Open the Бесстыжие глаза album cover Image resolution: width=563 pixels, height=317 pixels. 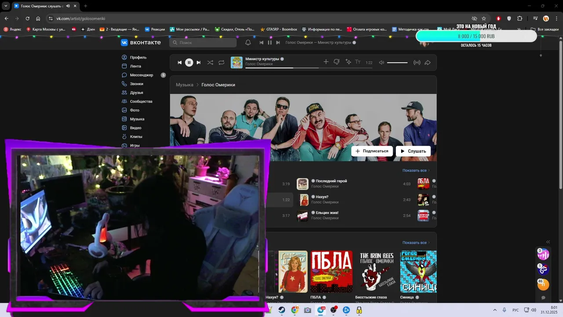(377, 272)
